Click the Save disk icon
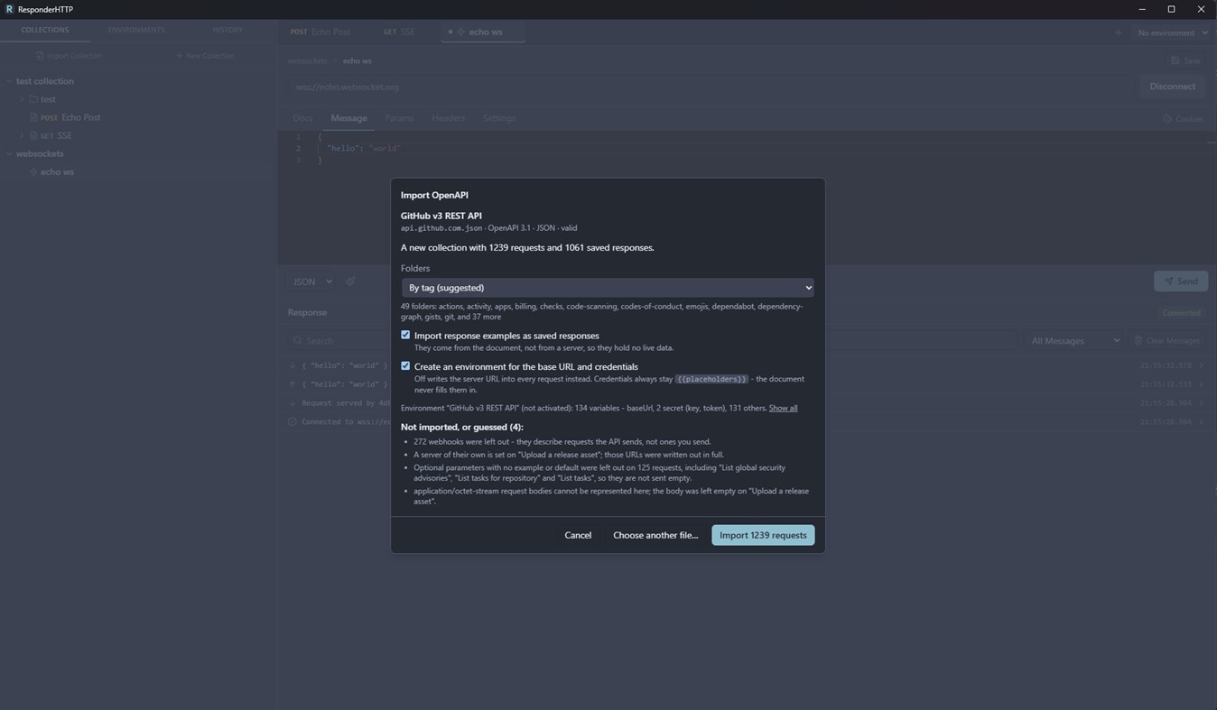1217x710 pixels. [1175, 60]
